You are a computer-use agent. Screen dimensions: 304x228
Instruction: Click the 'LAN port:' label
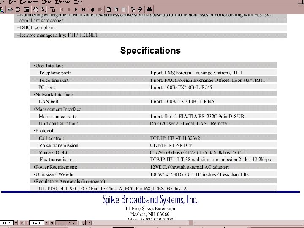(x=49, y=101)
